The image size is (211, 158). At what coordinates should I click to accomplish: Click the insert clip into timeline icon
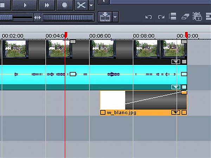(105, 17)
